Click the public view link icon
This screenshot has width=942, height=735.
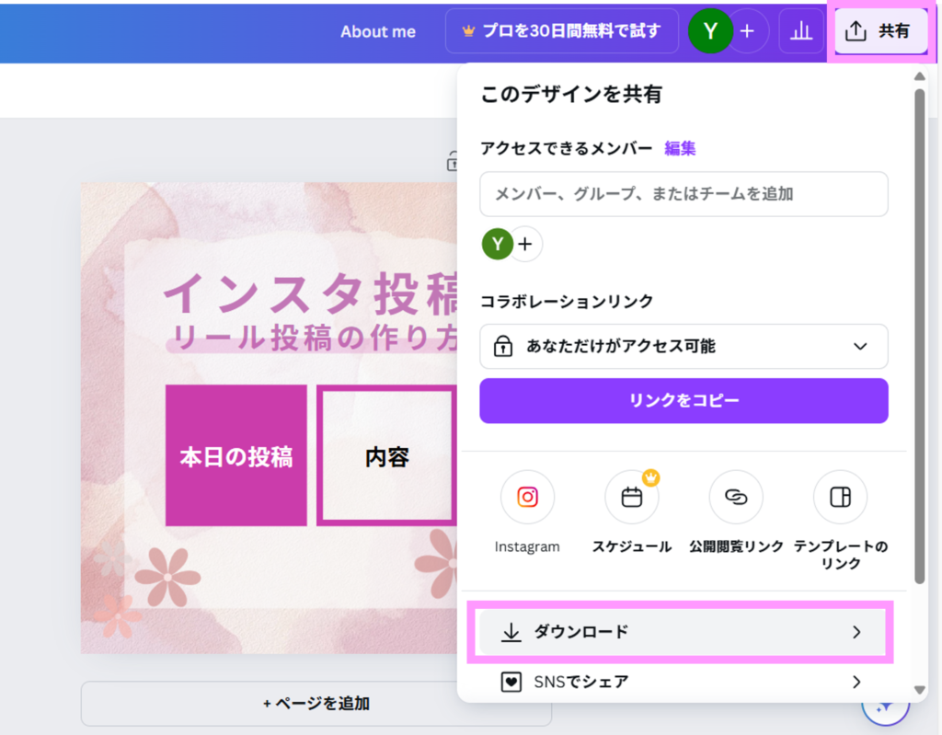coord(736,498)
